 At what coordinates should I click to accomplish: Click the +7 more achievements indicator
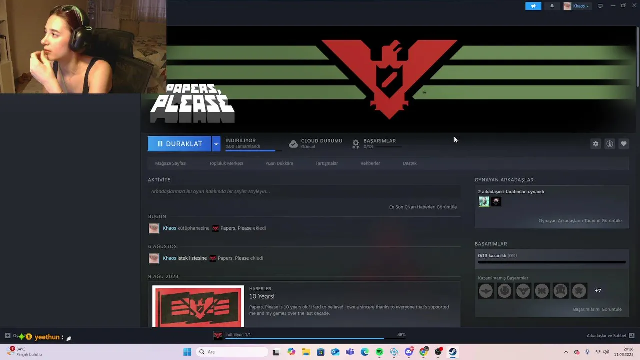click(598, 291)
